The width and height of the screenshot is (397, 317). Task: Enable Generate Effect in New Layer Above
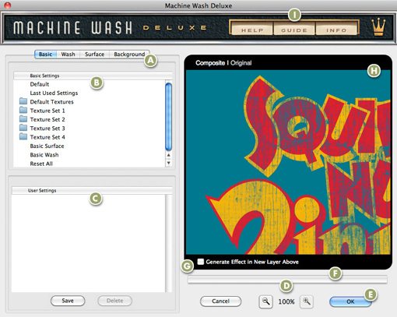pos(201,262)
